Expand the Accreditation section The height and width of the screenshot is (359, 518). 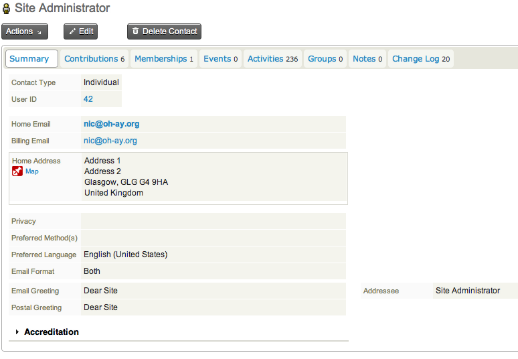click(x=17, y=332)
